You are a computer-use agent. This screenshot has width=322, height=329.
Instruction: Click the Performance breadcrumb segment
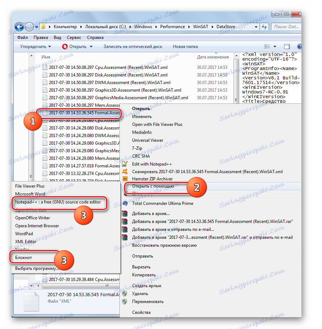(172, 27)
